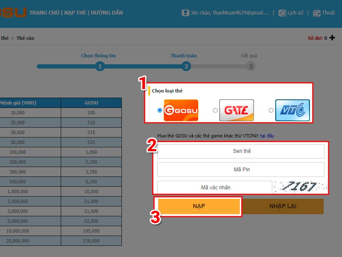342x257 pixels.
Task: Open HƯỚNG DẪN menu item
Action: 106,13
